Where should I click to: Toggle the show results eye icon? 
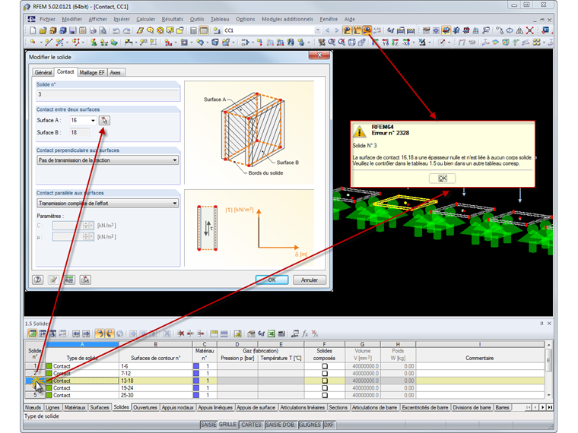click(367, 30)
